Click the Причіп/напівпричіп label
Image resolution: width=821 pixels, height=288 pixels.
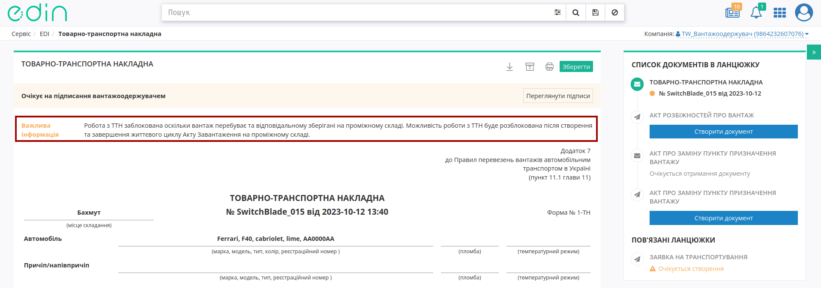click(x=57, y=265)
